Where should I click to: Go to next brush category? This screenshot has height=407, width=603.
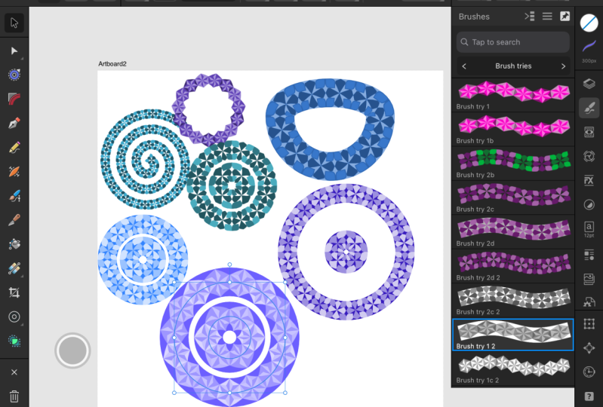[564, 66]
